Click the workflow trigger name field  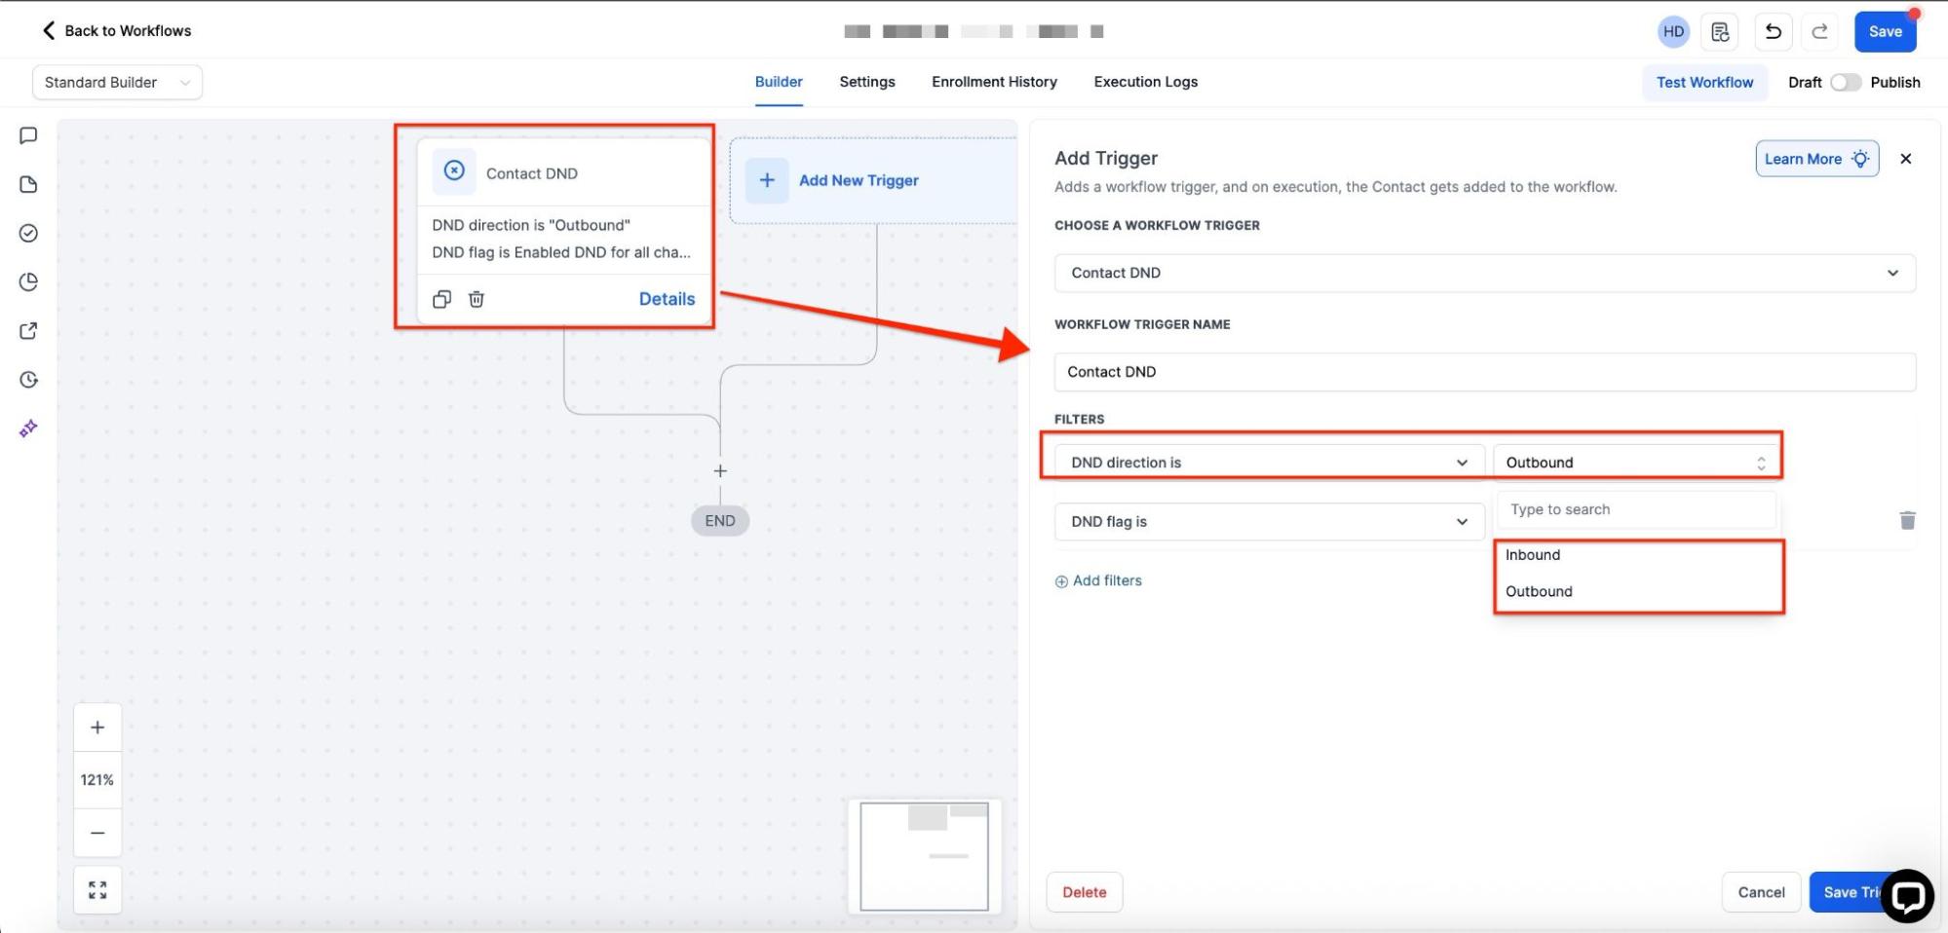pos(1484,372)
